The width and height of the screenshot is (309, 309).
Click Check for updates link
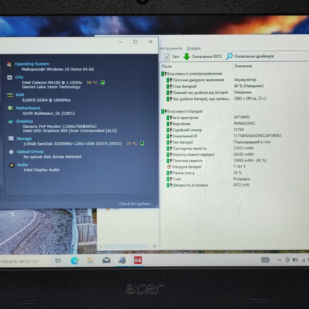point(136,204)
